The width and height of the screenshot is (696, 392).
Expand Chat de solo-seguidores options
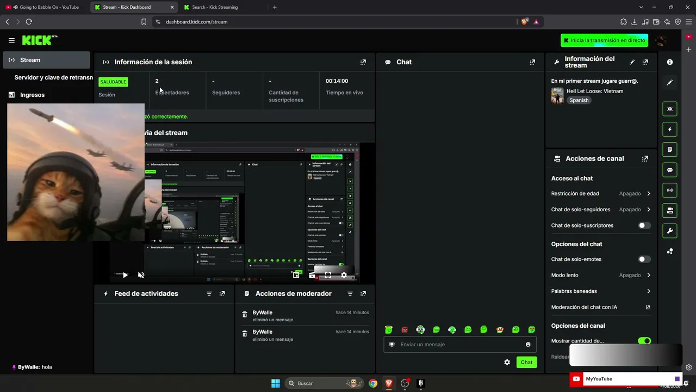(601, 210)
